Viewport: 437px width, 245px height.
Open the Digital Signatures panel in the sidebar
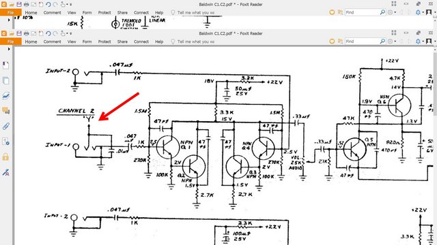5,142
